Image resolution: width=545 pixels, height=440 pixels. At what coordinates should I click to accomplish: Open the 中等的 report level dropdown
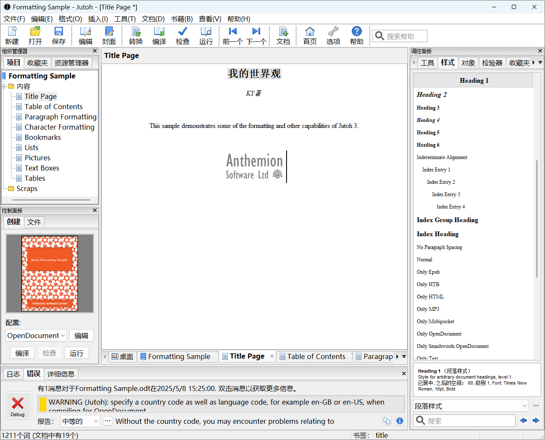(x=80, y=421)
